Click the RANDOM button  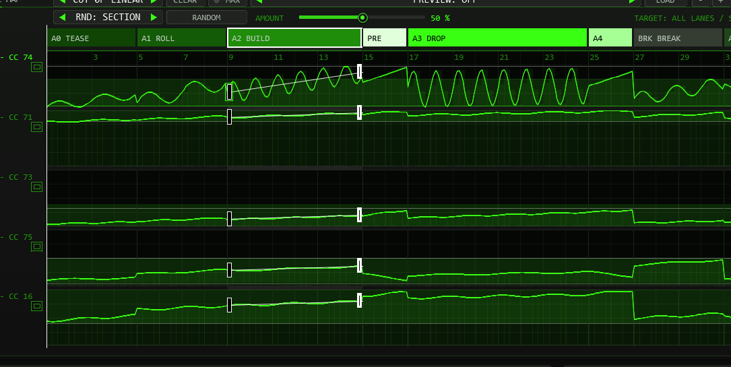point(207,18)
